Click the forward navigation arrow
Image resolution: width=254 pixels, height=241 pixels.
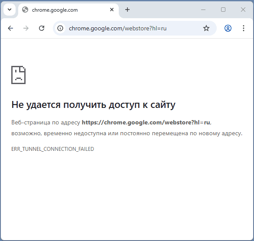pyautogui.click(x=26, y=28)
